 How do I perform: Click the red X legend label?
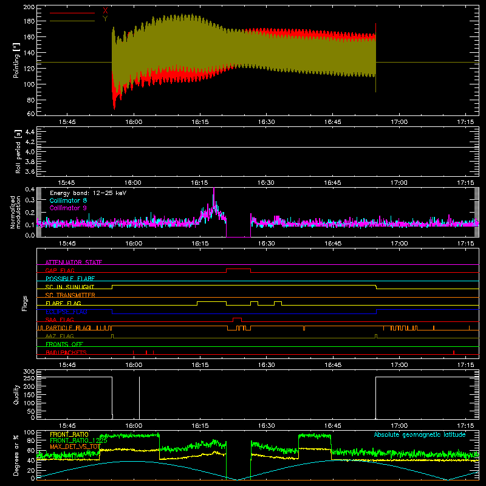coord(105,11)
